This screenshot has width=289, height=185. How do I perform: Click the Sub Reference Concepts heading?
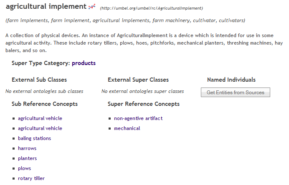(45, 104)
